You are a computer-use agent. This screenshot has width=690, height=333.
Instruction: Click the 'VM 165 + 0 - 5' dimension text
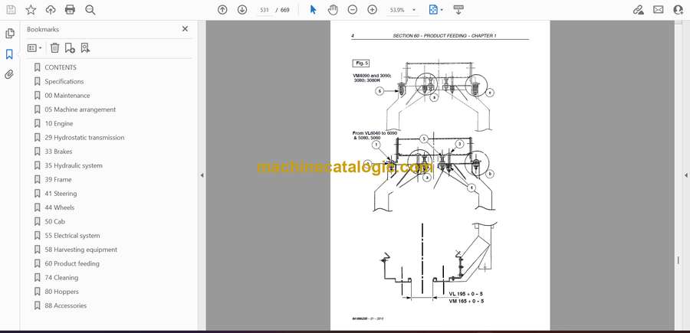coord(466,301)
